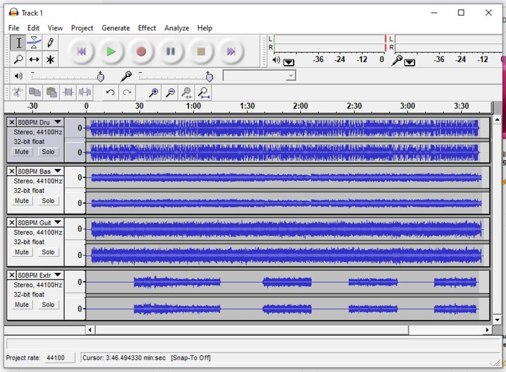Click Fit Selection in window icon
The image size is (506, 372).
pos(187,92)
